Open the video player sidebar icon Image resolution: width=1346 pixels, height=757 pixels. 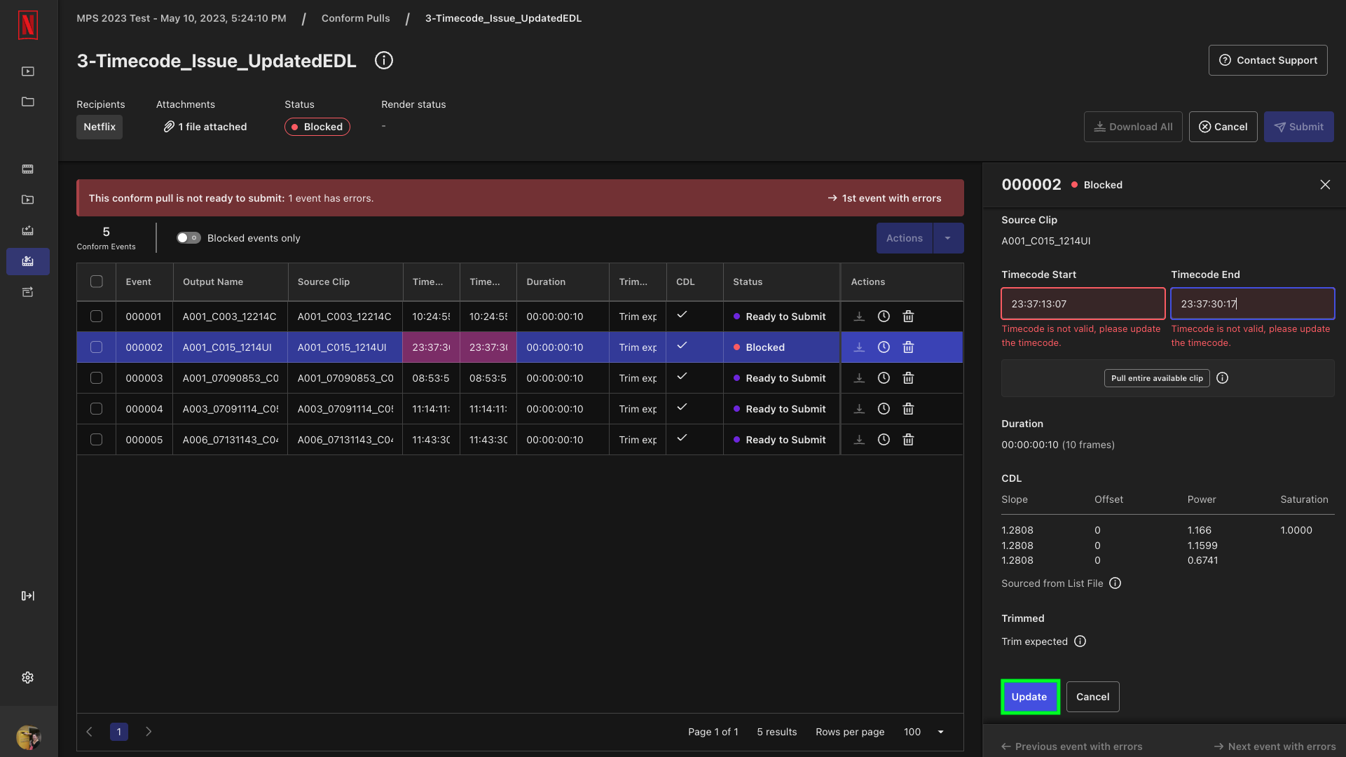pyautogui.click(x=28, y=71)
